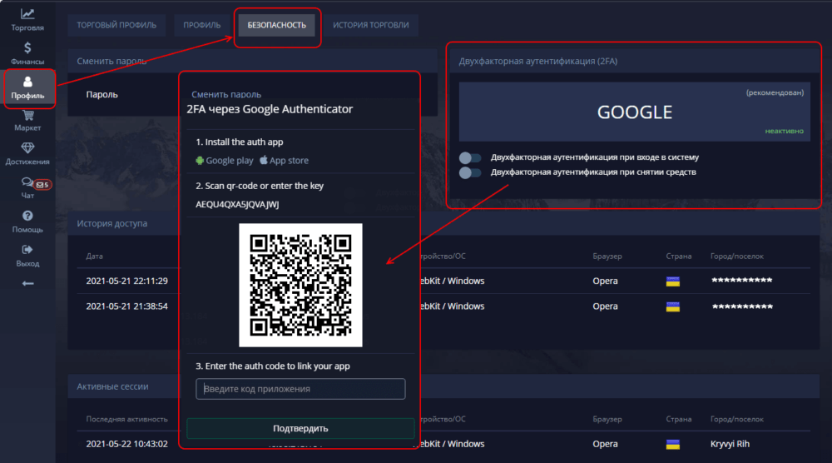
Task: Open the Торговля trading chart icon
Action: click(x=27, y=14)
